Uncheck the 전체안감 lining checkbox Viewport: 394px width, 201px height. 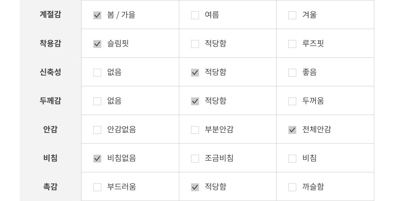(292, 130)
